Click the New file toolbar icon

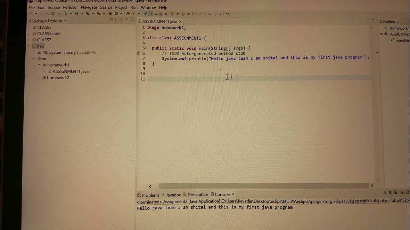pos(31,14)
